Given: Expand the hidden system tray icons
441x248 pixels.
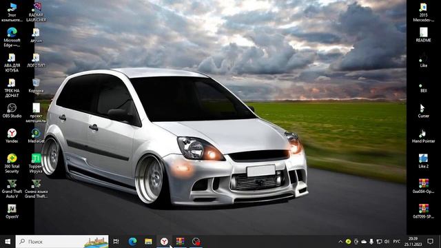Looking at the screenshot, I should coord(340,241).
